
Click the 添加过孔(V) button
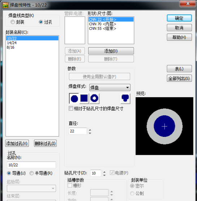17,143
